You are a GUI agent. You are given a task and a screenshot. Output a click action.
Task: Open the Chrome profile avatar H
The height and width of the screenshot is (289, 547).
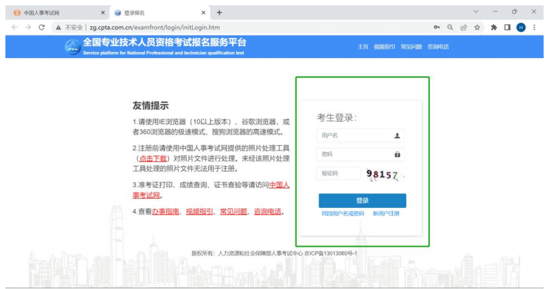click(521, 27)
